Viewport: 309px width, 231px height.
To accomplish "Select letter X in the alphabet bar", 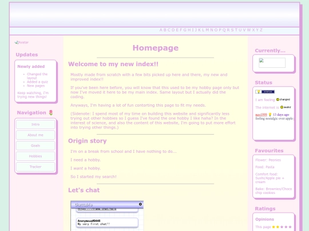I will (253, 30).
